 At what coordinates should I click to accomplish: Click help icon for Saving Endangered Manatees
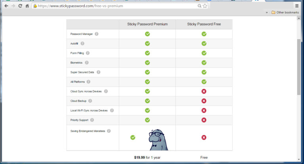coord(109,131)
